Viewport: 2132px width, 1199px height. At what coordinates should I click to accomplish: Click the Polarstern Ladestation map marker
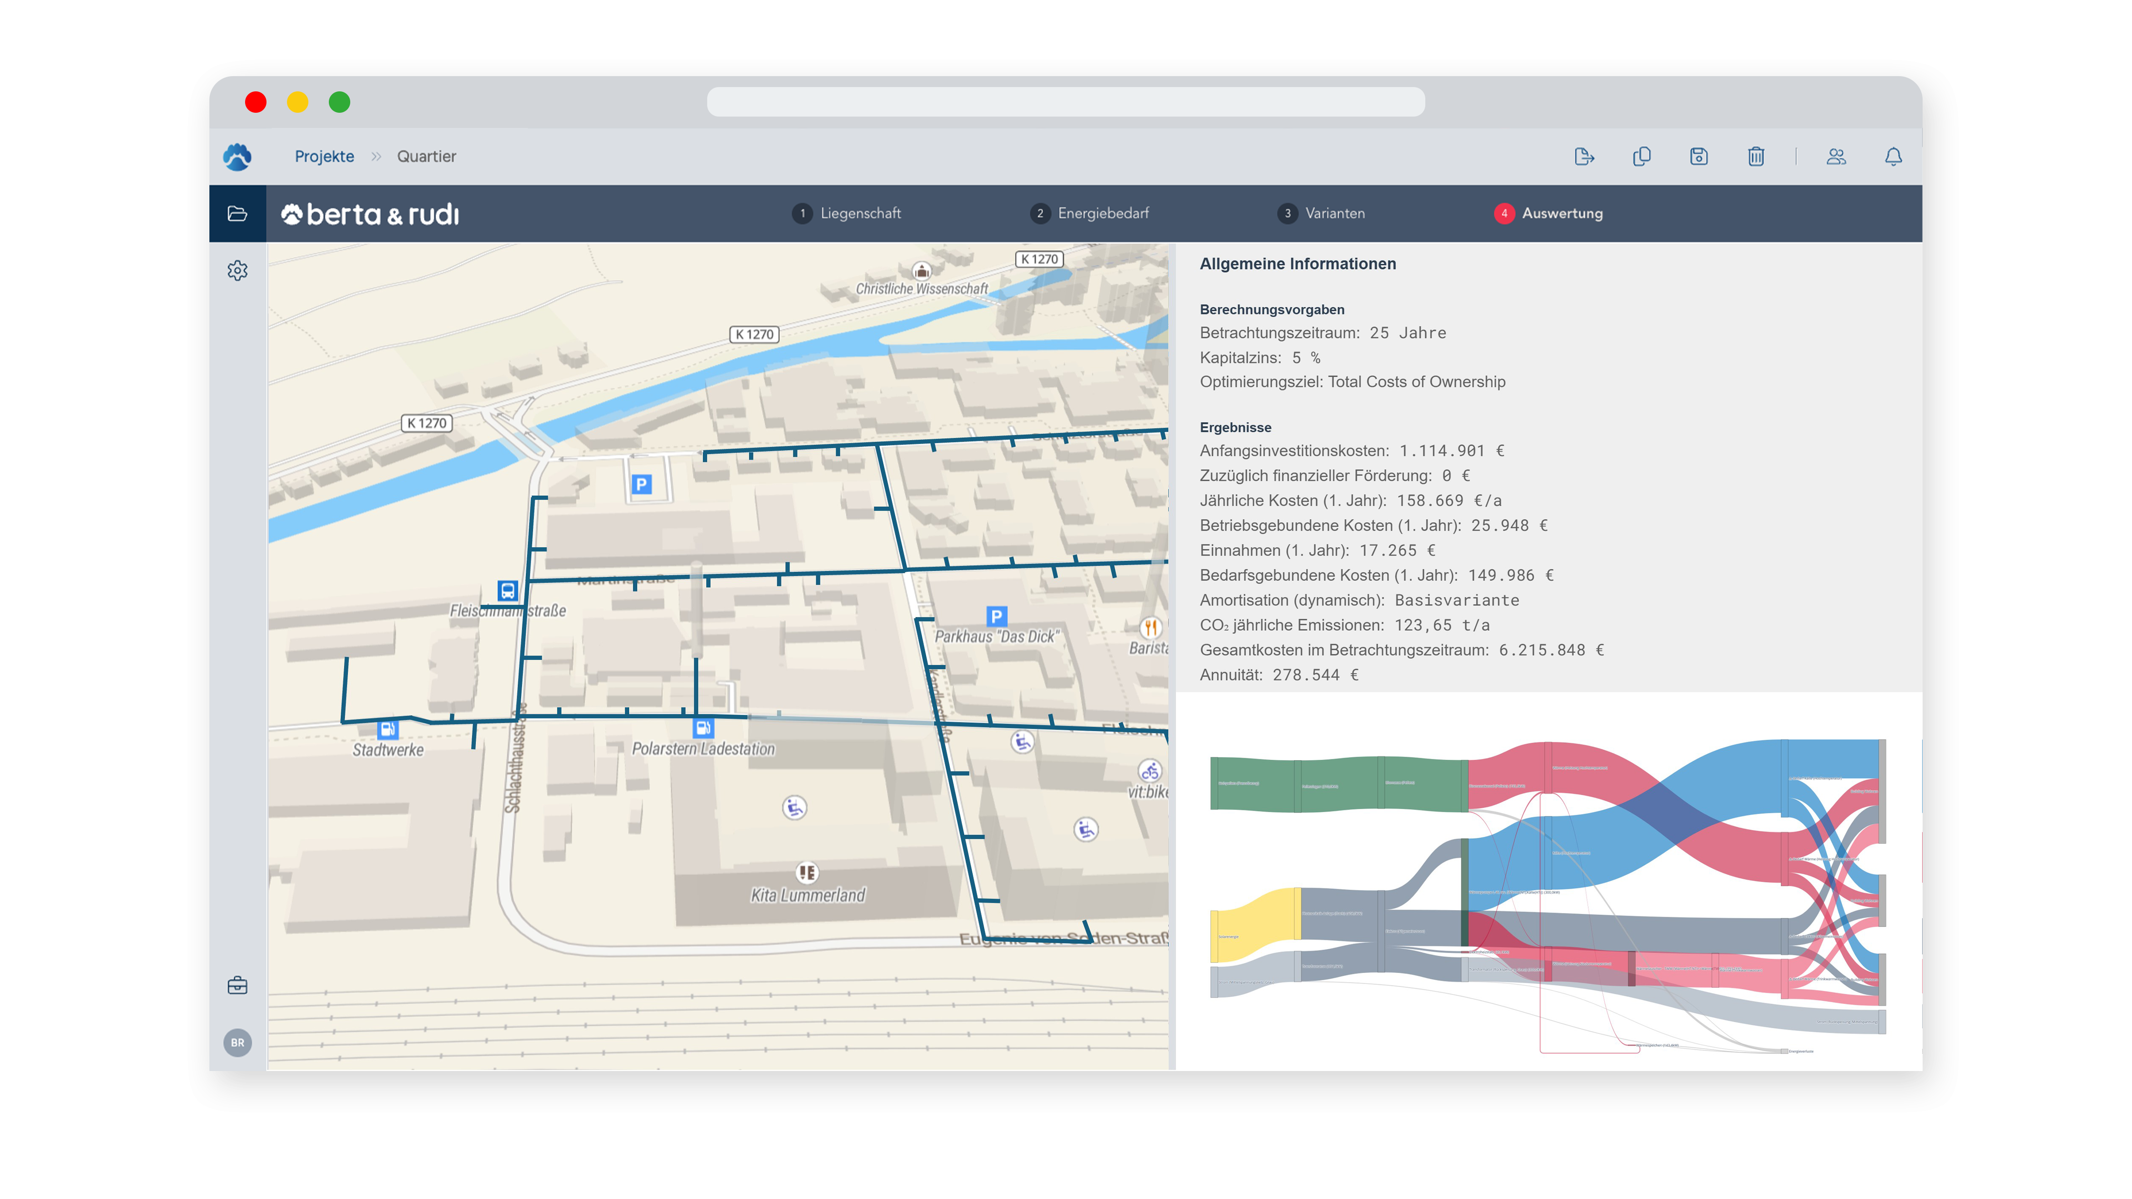(703, 728)
